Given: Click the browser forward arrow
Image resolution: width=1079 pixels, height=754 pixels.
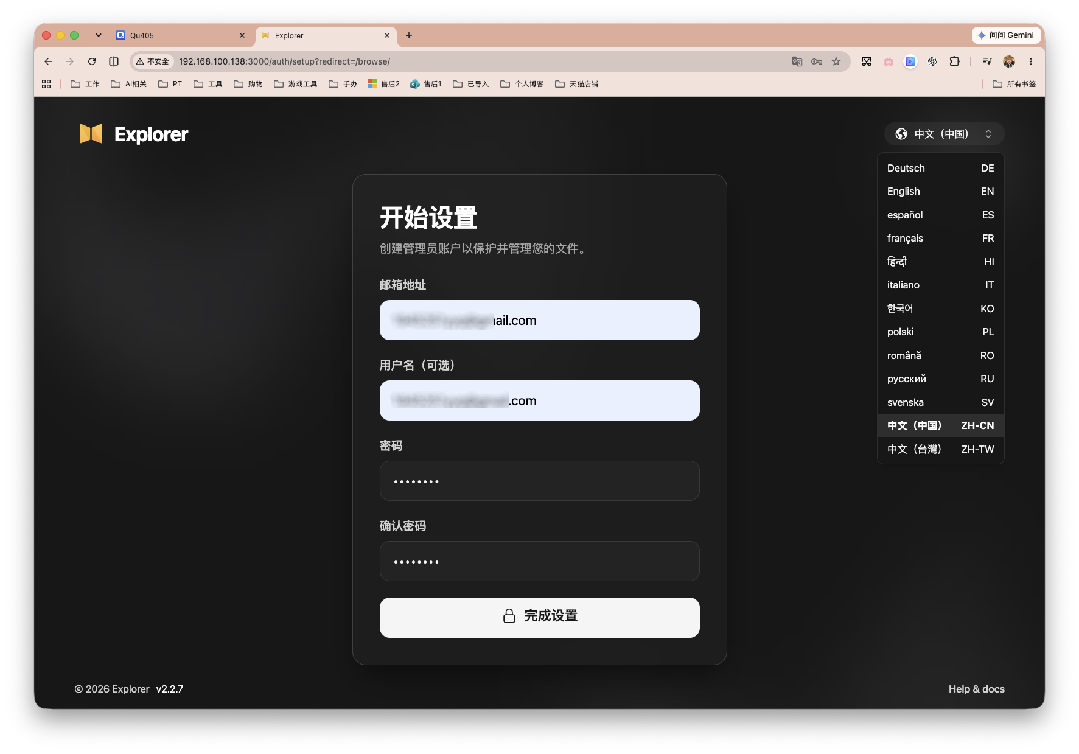Looking at the screenshot, I should [x=70, y=61].
